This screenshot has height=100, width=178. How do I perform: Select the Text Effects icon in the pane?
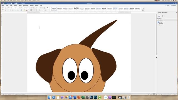point(162,16)
